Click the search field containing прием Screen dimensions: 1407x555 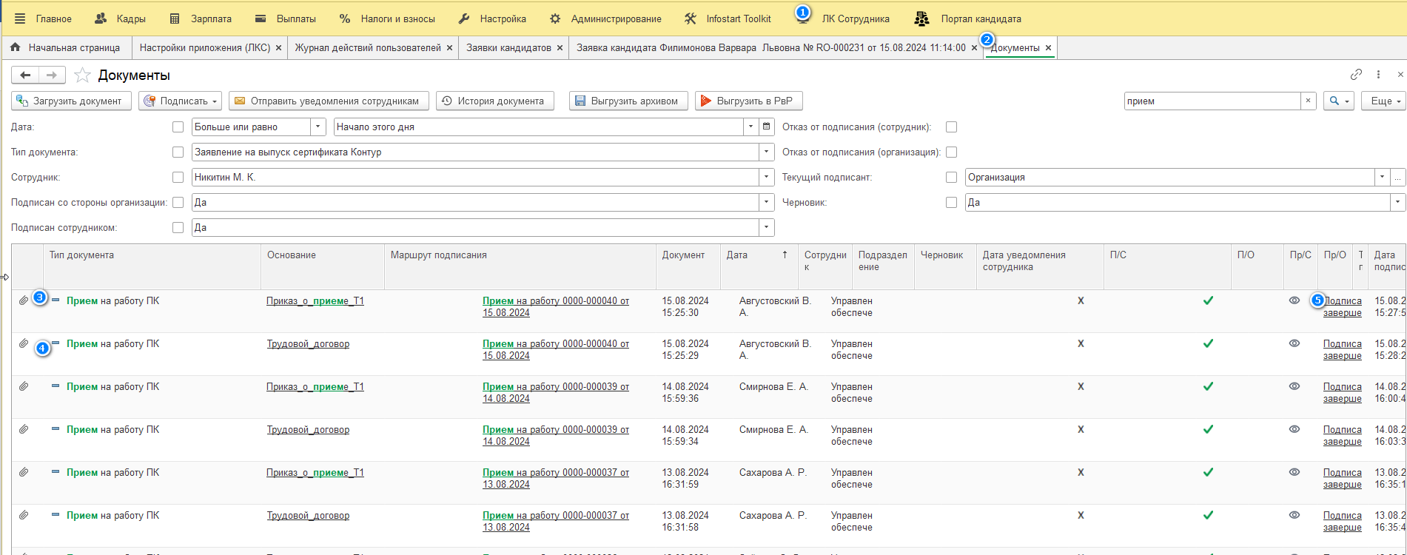point(1212,101)
